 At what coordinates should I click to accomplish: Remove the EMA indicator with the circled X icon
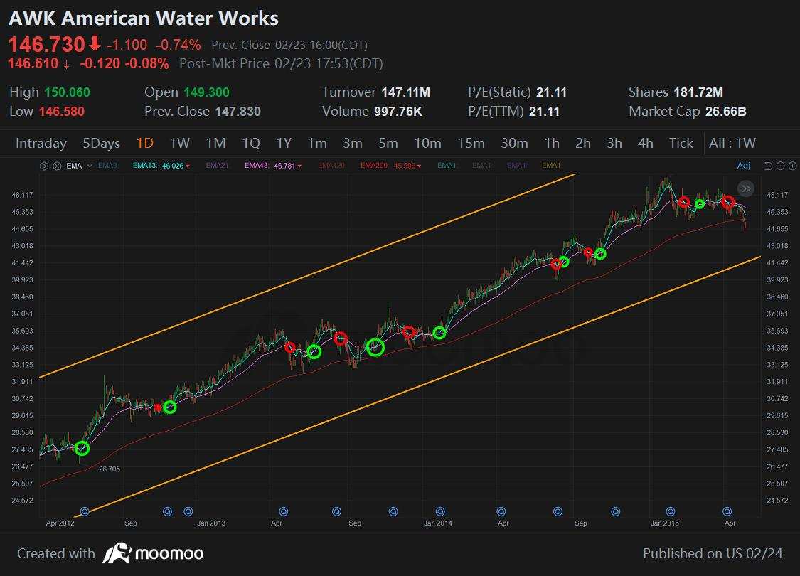click(x=57, y=166)
